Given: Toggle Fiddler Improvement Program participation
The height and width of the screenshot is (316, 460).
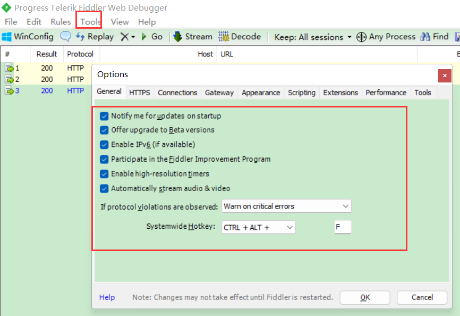Looking at the screenshot, I should pos(104,159).
